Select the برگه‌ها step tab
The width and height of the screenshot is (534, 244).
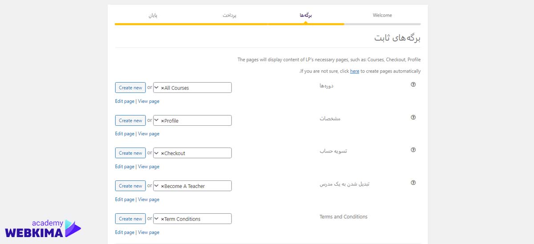[306, 15]
